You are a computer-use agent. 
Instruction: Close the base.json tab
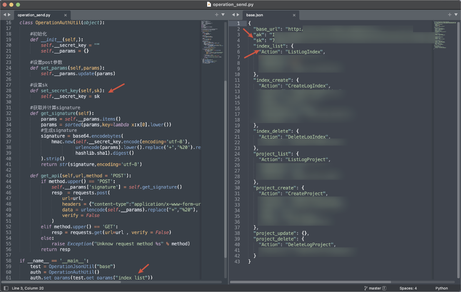pos(294,15)
